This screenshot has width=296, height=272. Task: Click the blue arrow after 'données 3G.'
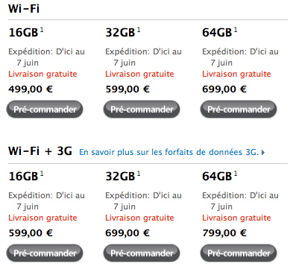(263, 153)
